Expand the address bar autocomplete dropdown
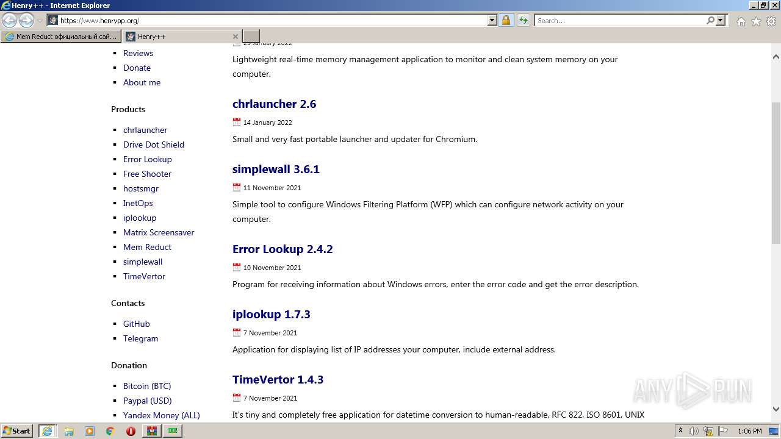Viewport: 781px width, 439px height. pos(492,20)
